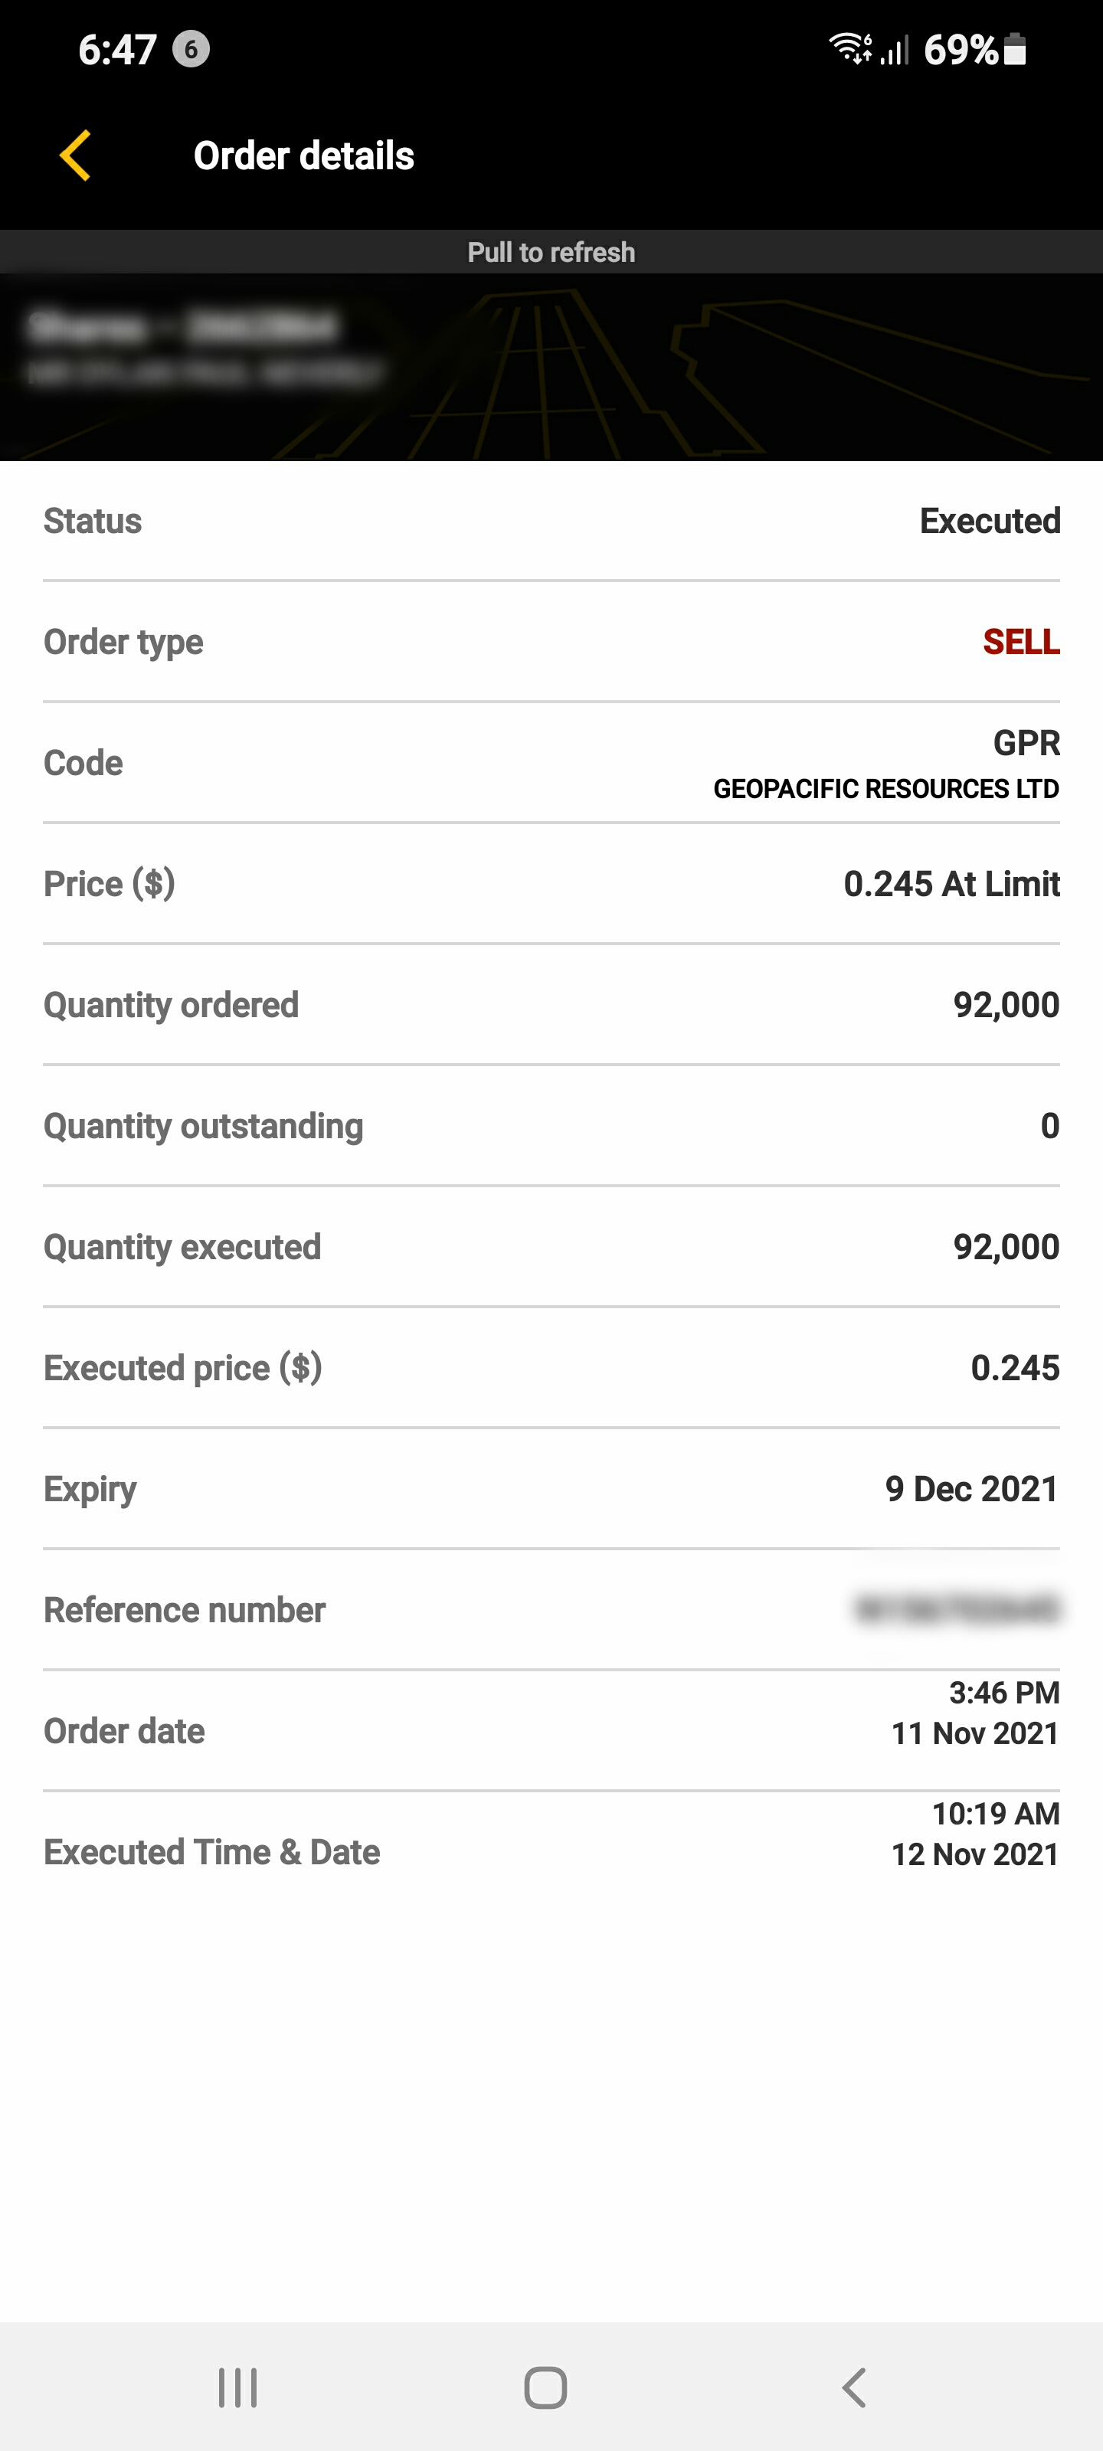1103x2451 pixels.
Task: Tap GEOPACIFIC RESOURCES LTD company name
Action: 886,789
